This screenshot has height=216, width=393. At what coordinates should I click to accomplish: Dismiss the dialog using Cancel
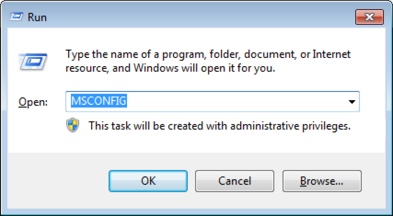(x=235, y=181)
